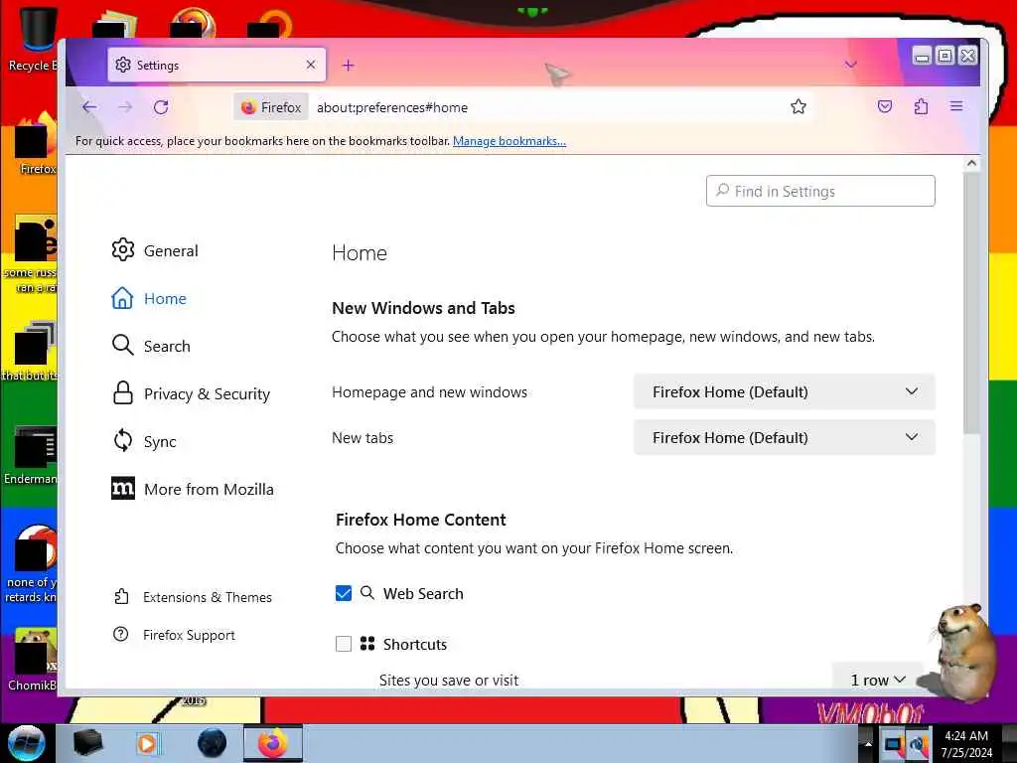
Task: Click the scrollbar up arrow in settings
Action: [971, 164]
